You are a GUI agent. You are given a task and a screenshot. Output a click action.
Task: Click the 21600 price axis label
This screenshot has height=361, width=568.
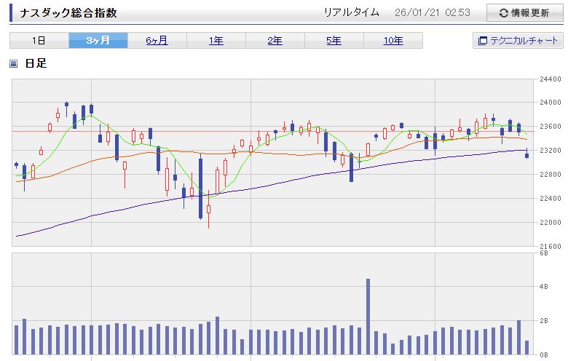[x=550, y=247]
